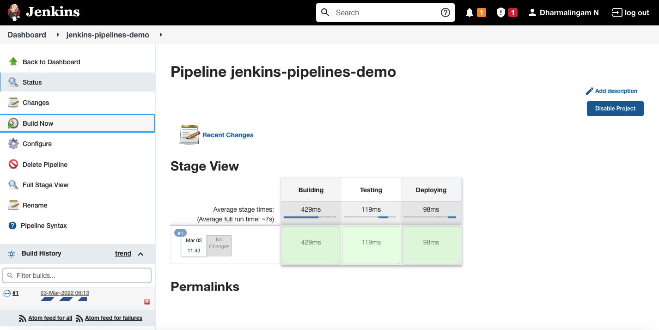The image size is (659, 330).
Task: Click the Atom feed for failures RSS icon
Action: click(79, 318)
